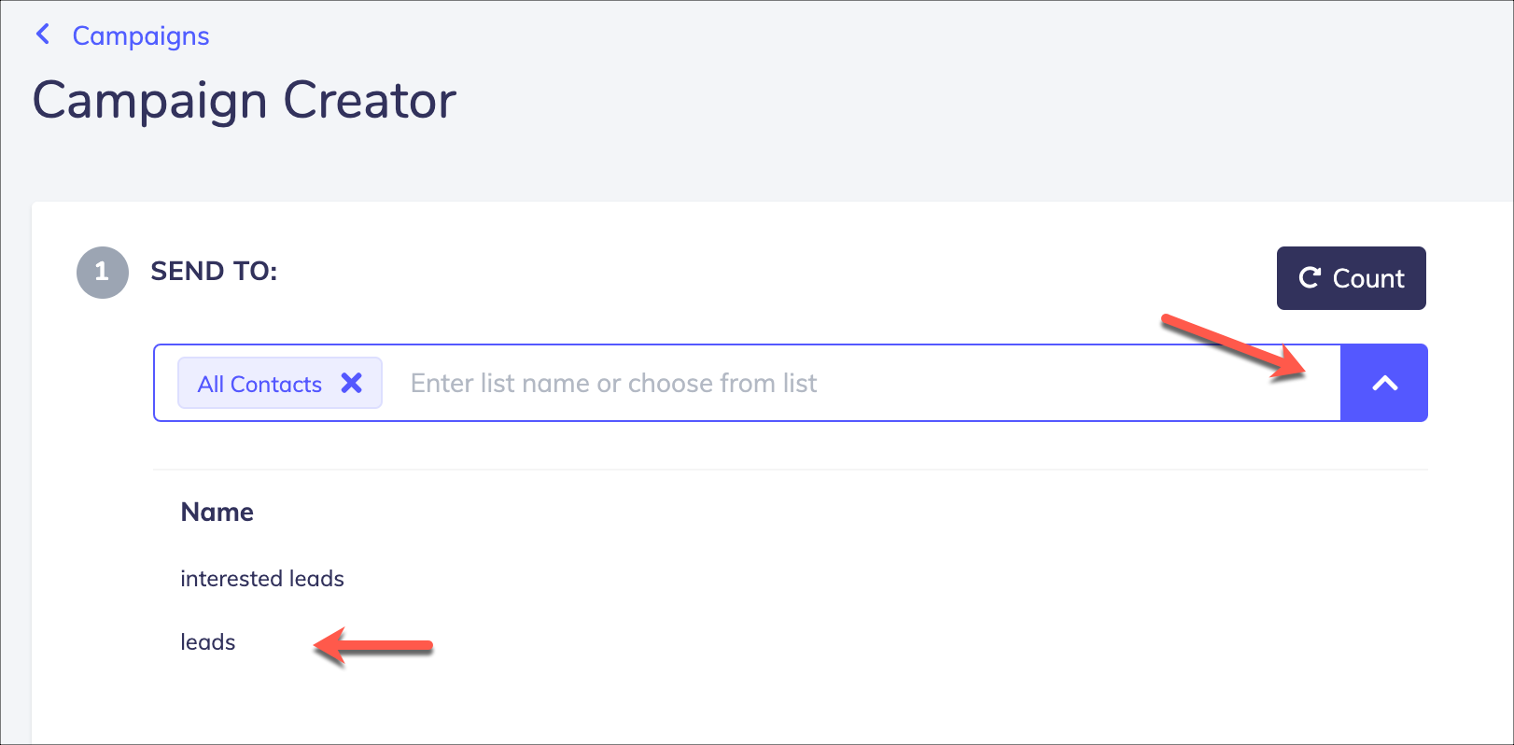This screenshot has height=745, width=1514.
Task: Click the Count label text
Action: click(1368, 278)
